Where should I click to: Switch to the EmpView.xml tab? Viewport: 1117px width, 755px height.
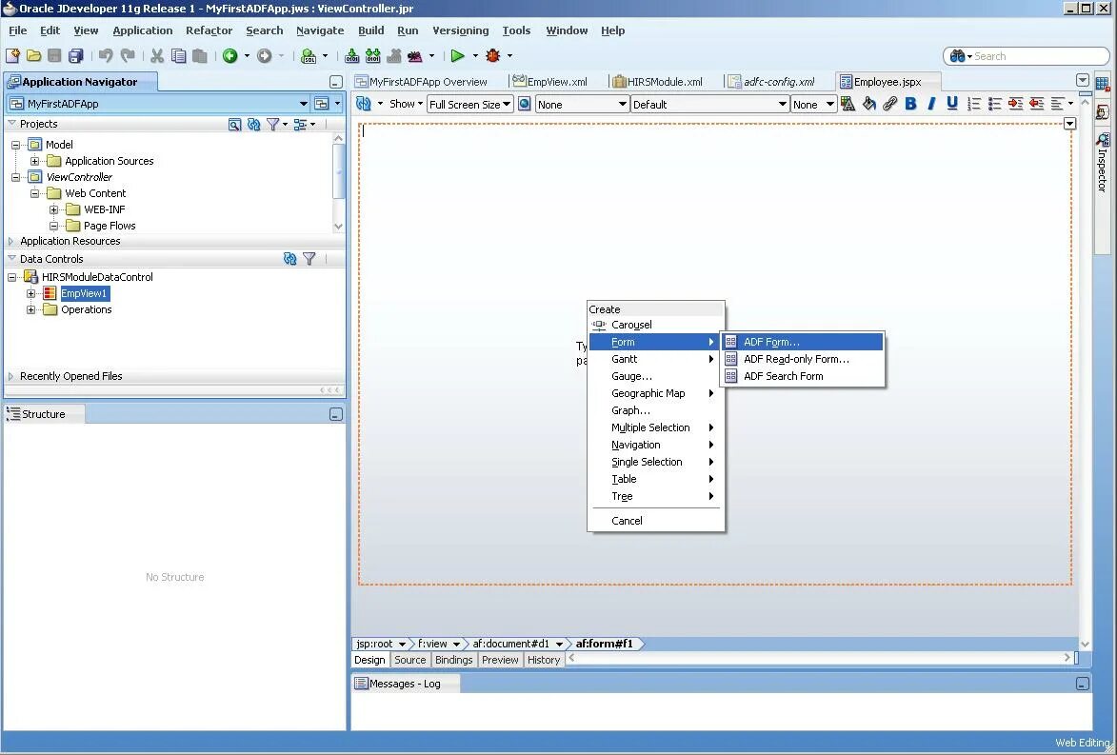[x=550, y=82]
